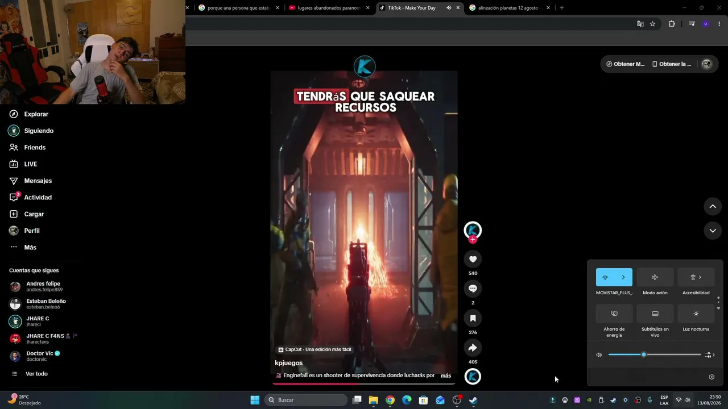Open Chrome extensions puzzle icon

coord(672,24)
